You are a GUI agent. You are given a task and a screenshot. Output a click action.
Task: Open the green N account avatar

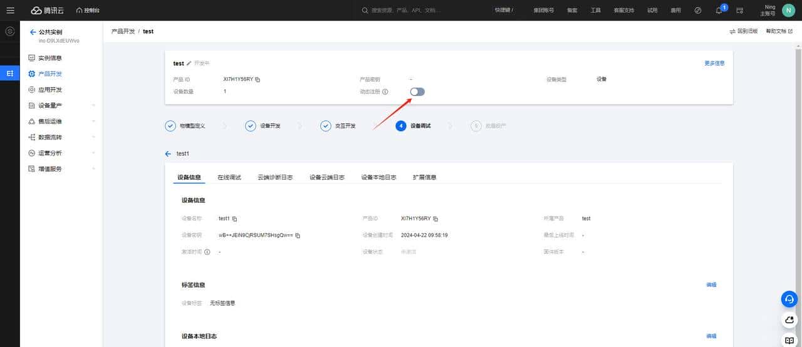[788, 10]
